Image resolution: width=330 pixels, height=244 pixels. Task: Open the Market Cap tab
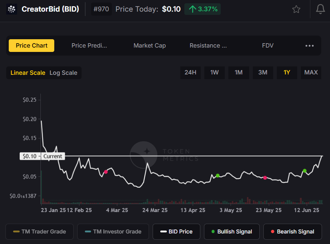click(x=150, y=45)
